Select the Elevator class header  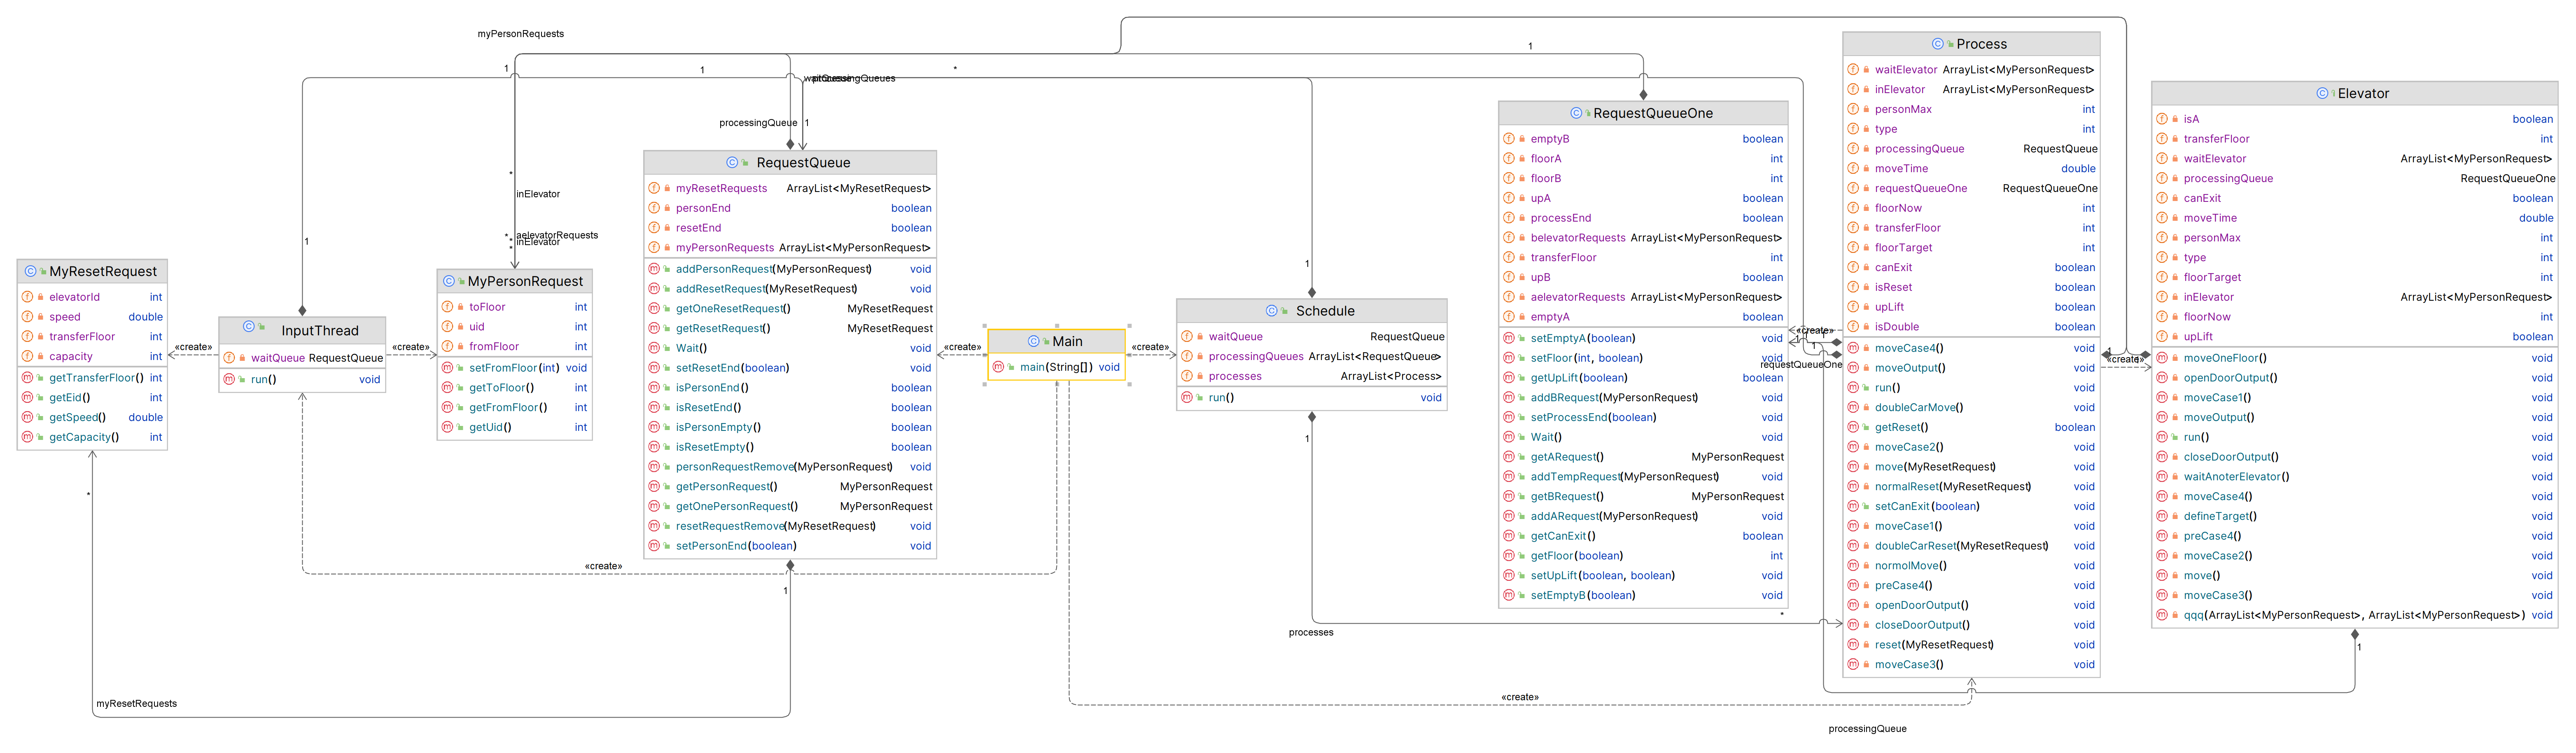pyautogui.click(x=2355, y=93)
